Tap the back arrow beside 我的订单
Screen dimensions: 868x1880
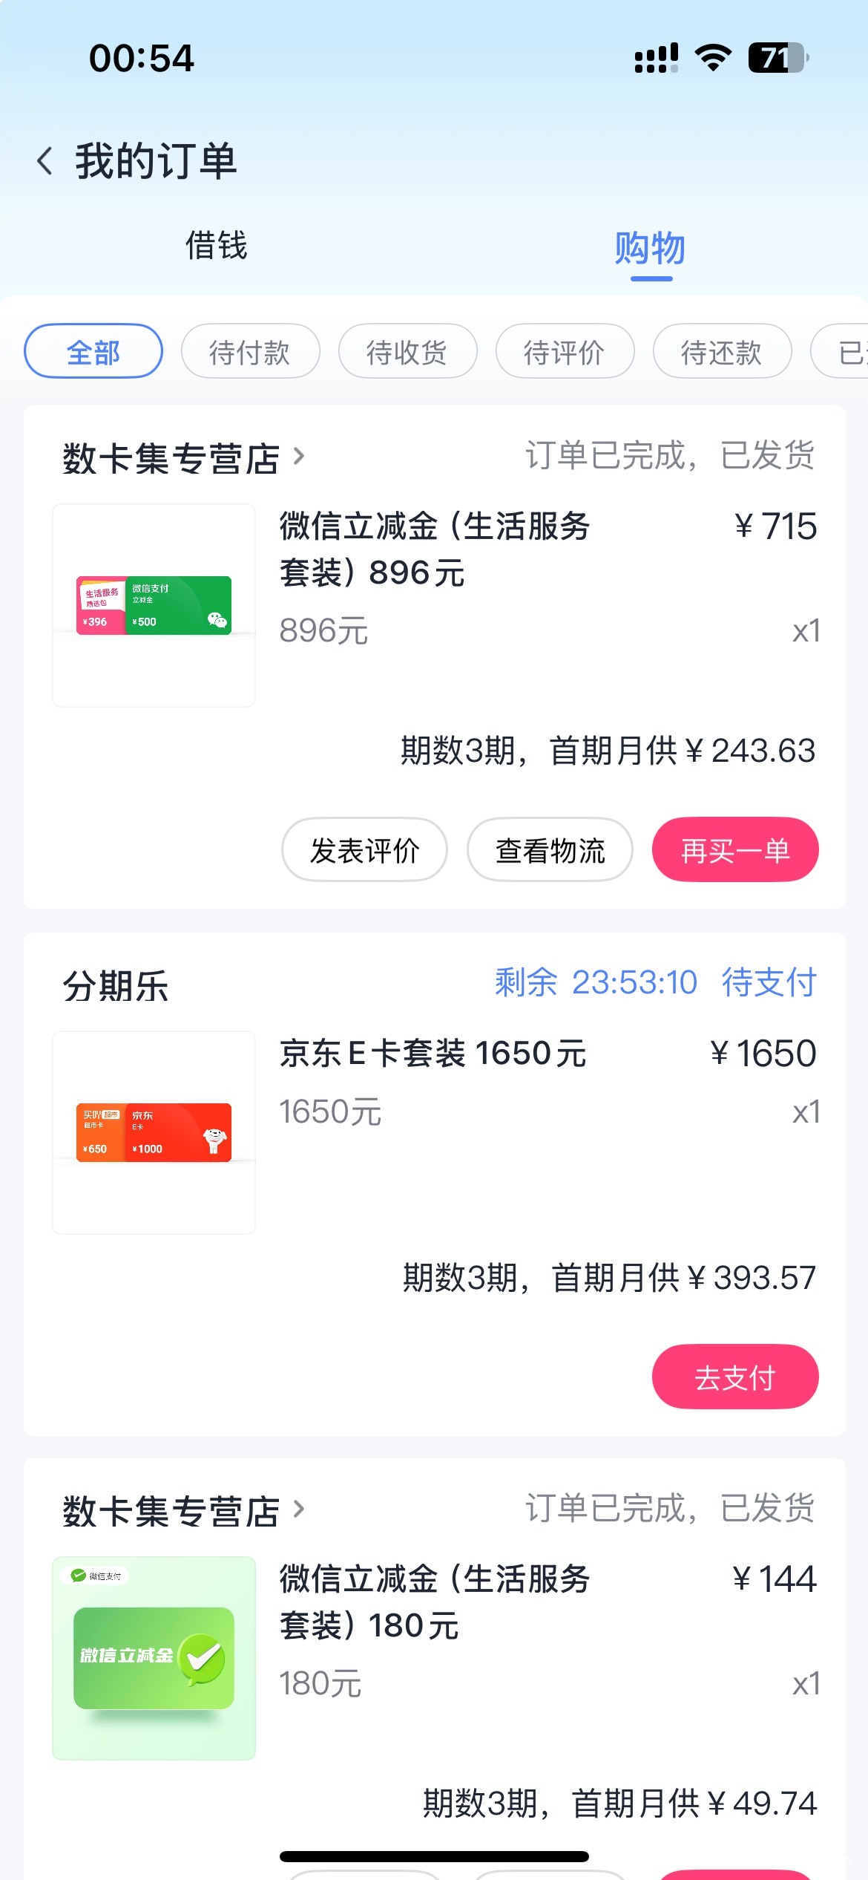[45, 160]
